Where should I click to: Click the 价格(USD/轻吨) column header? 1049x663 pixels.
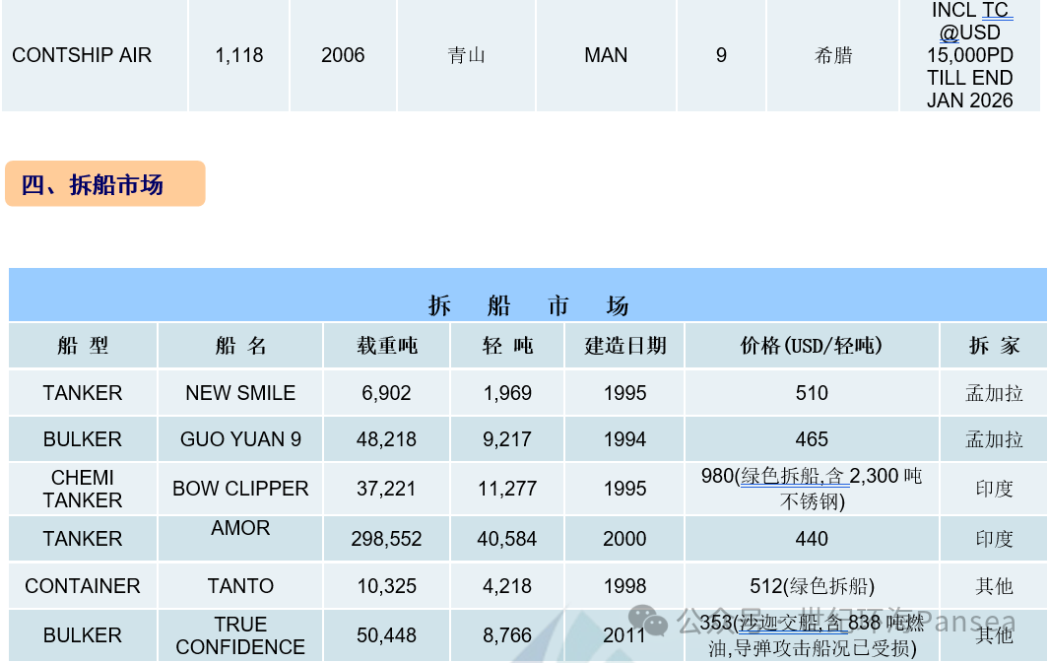(811, 346)
